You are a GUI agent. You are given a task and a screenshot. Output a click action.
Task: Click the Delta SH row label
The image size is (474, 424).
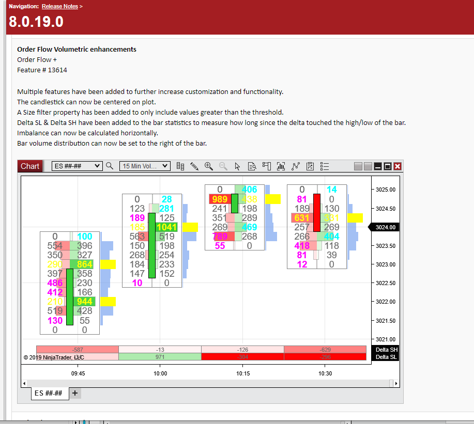[x=386, y=350]
